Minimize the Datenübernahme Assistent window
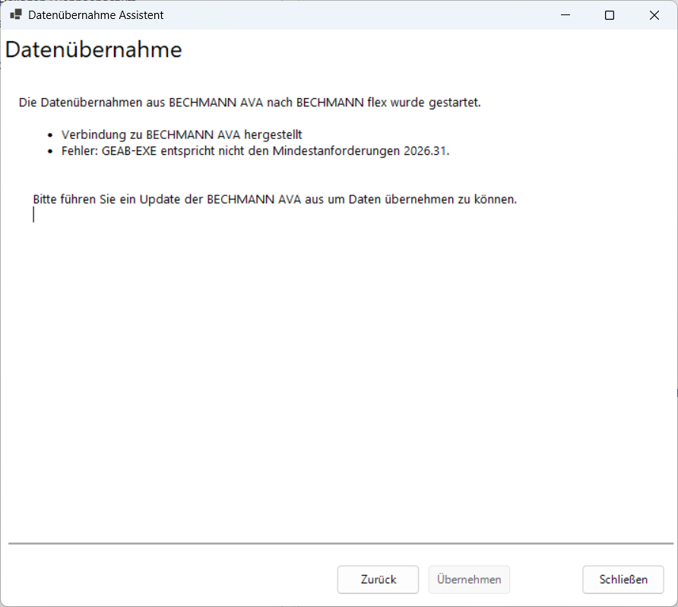 coord(565,14)
